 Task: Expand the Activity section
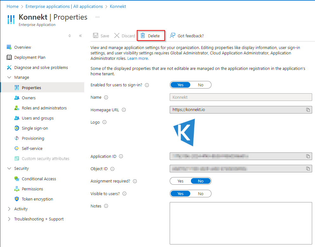[9, 209]
